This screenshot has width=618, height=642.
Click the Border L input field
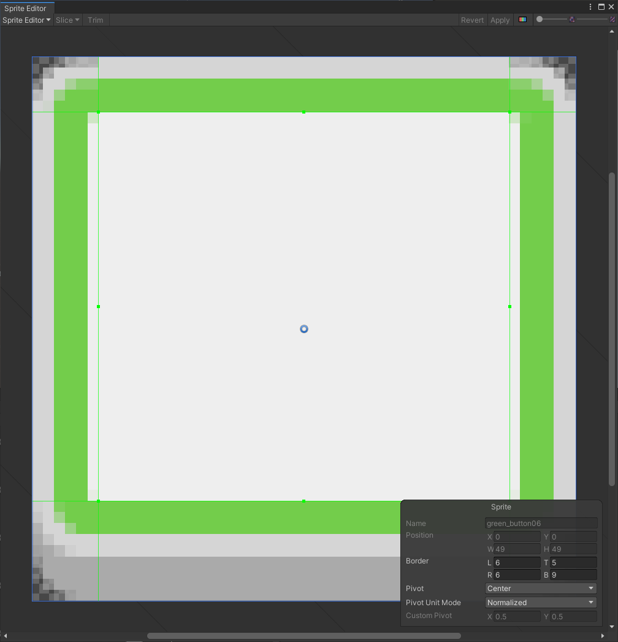[517, 563]
